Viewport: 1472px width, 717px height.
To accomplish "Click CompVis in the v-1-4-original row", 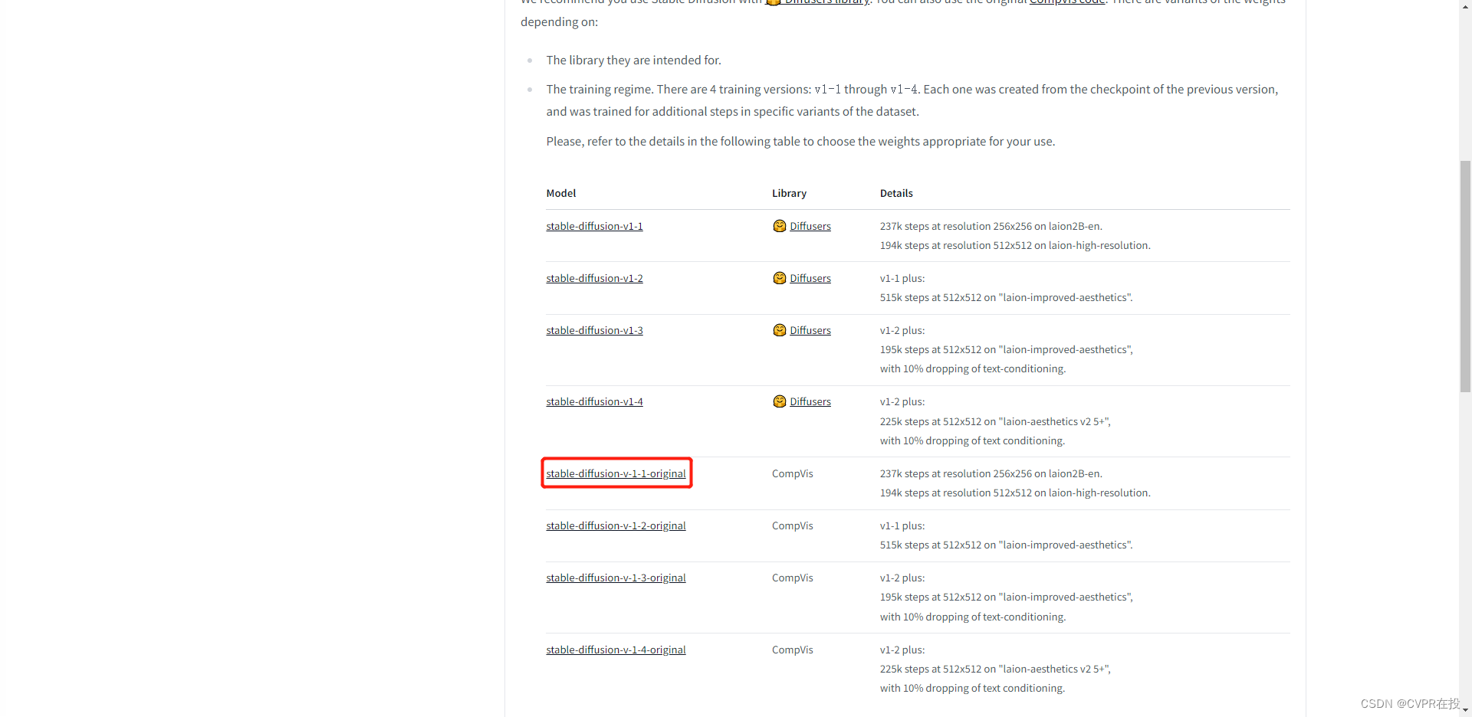I will coord(793,650).
